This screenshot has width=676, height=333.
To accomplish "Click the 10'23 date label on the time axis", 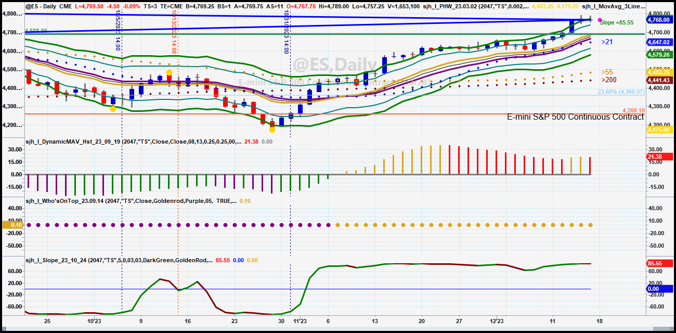I will coord(94,322).
